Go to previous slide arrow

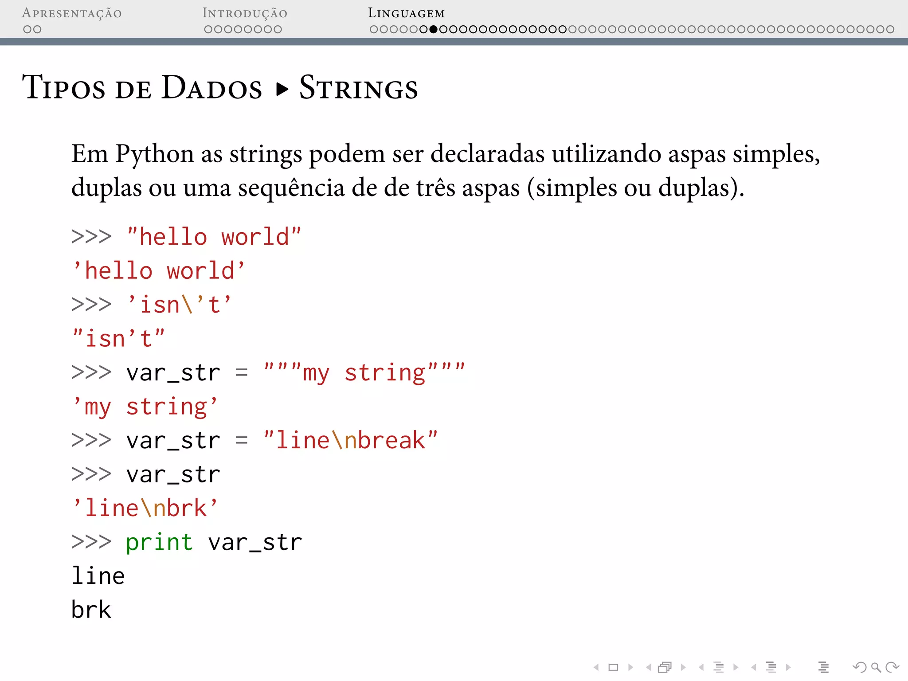[x=596, y=667]
